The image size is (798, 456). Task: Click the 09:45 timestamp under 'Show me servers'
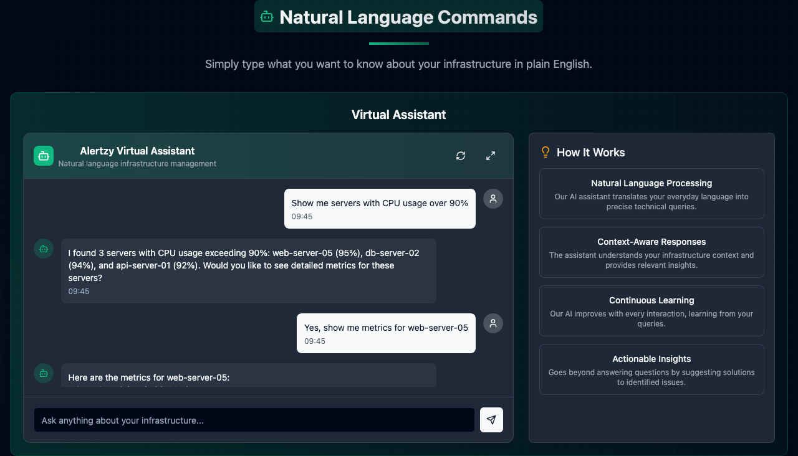tap(302, 217)
